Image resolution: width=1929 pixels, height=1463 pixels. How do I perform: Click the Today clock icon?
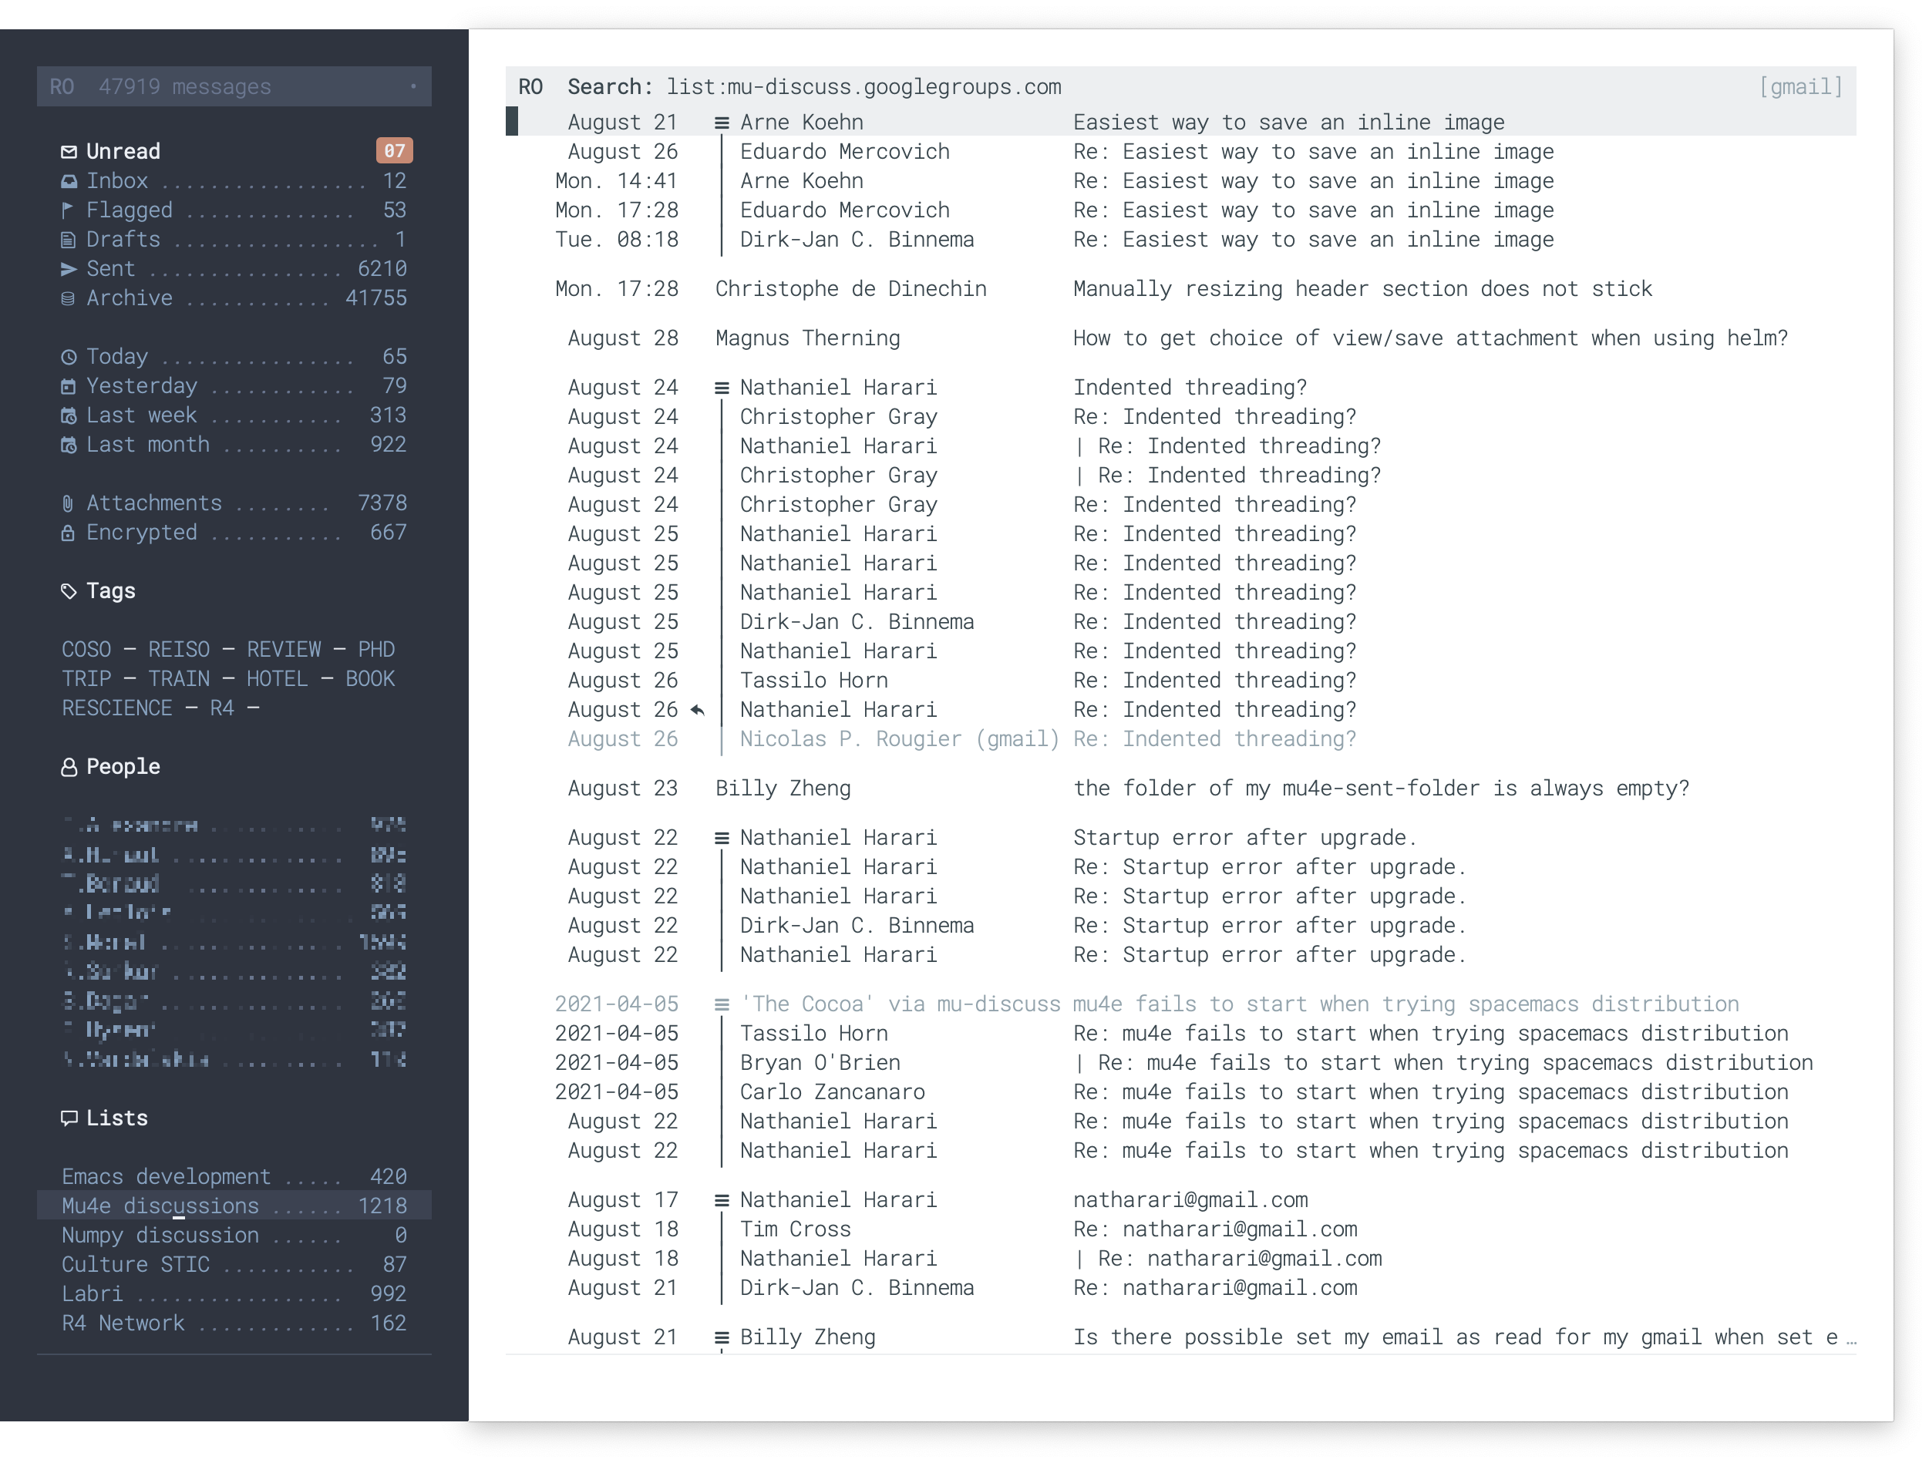(x=69, y=357)
